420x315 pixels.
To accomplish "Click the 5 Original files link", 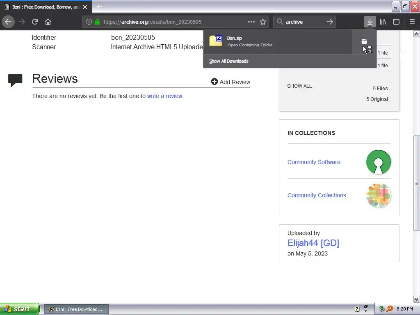I will pyautogui.click(x=377, y=99).
